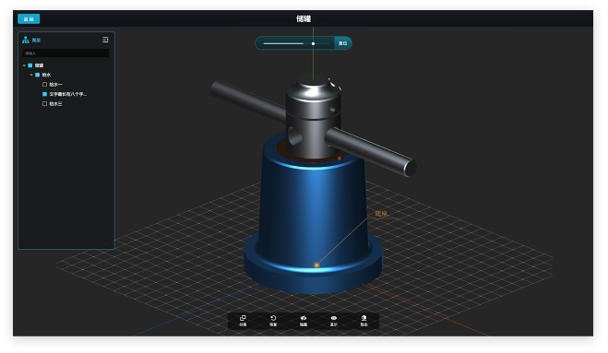Click the reset button beside the slider
Viewport: 608px width, 353px height.
coord(343,43)
